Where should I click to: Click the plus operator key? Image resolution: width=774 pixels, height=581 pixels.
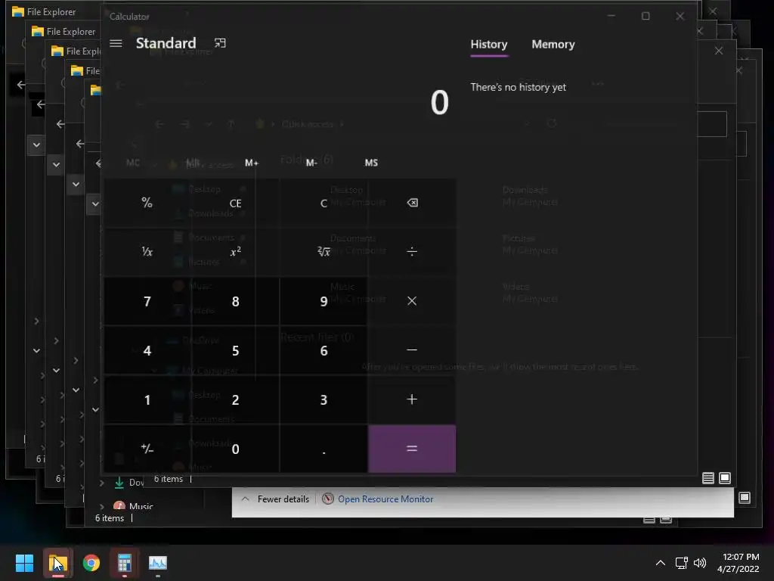(412, 399)
